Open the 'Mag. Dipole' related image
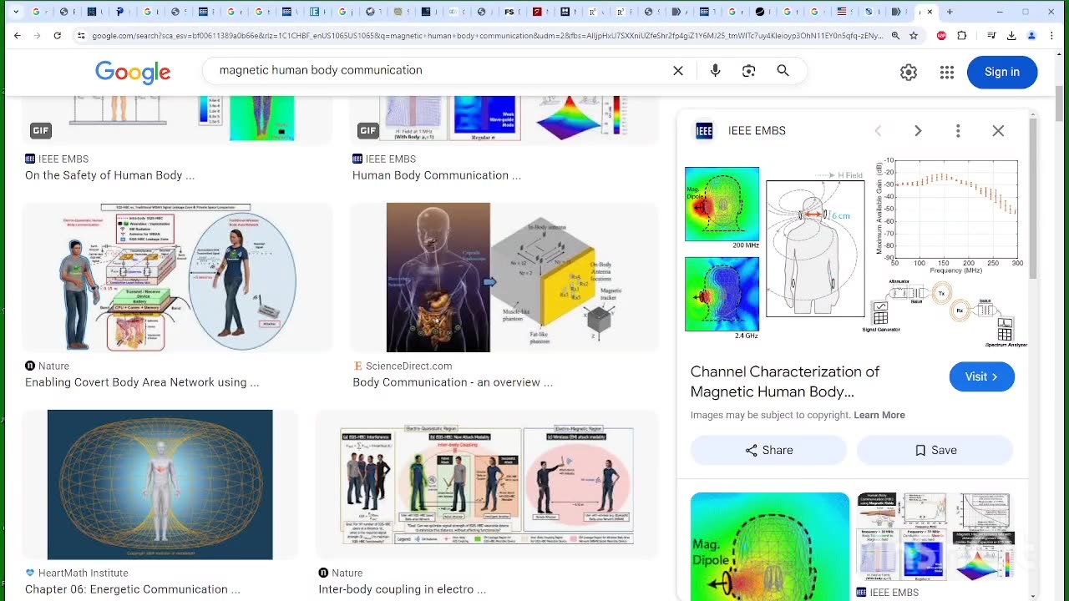This screenshot has height=601, width=1069. [770, 546]
